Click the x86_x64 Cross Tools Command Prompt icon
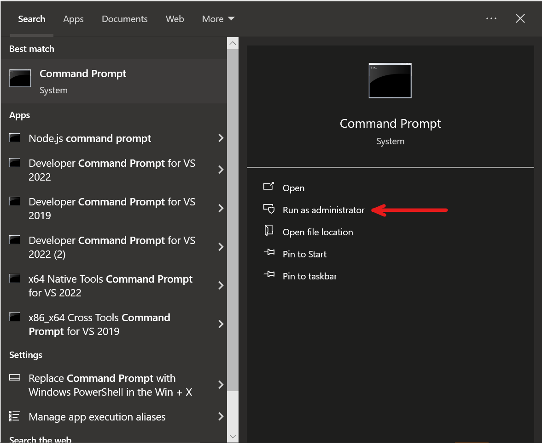 click(x=15, y=318)
